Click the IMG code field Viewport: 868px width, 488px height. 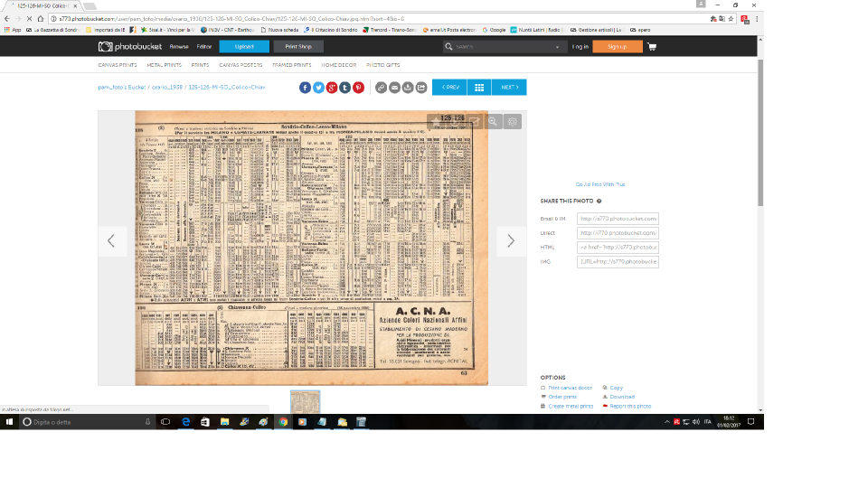coord(618,262)
